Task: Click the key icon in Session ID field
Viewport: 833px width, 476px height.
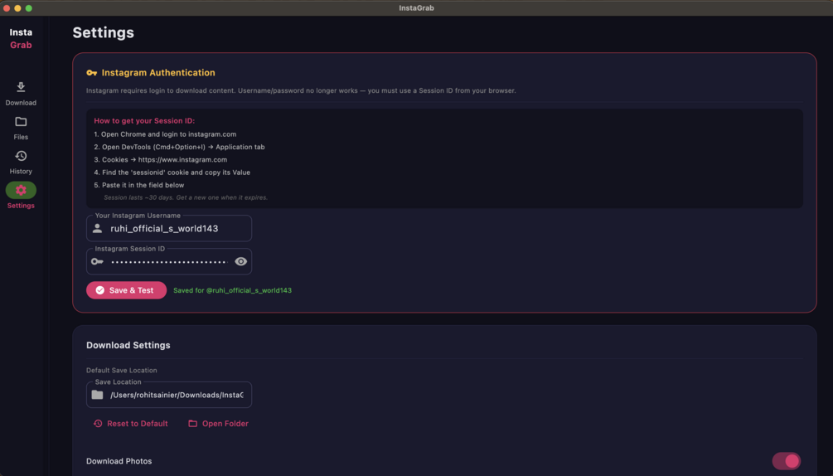Action: [x=97, y=261]
